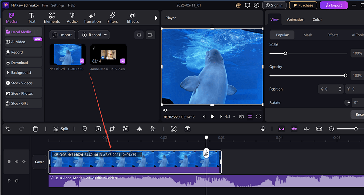Step forward one frame in player
Screen dimensions: 364x195
[x=221, y=117]
